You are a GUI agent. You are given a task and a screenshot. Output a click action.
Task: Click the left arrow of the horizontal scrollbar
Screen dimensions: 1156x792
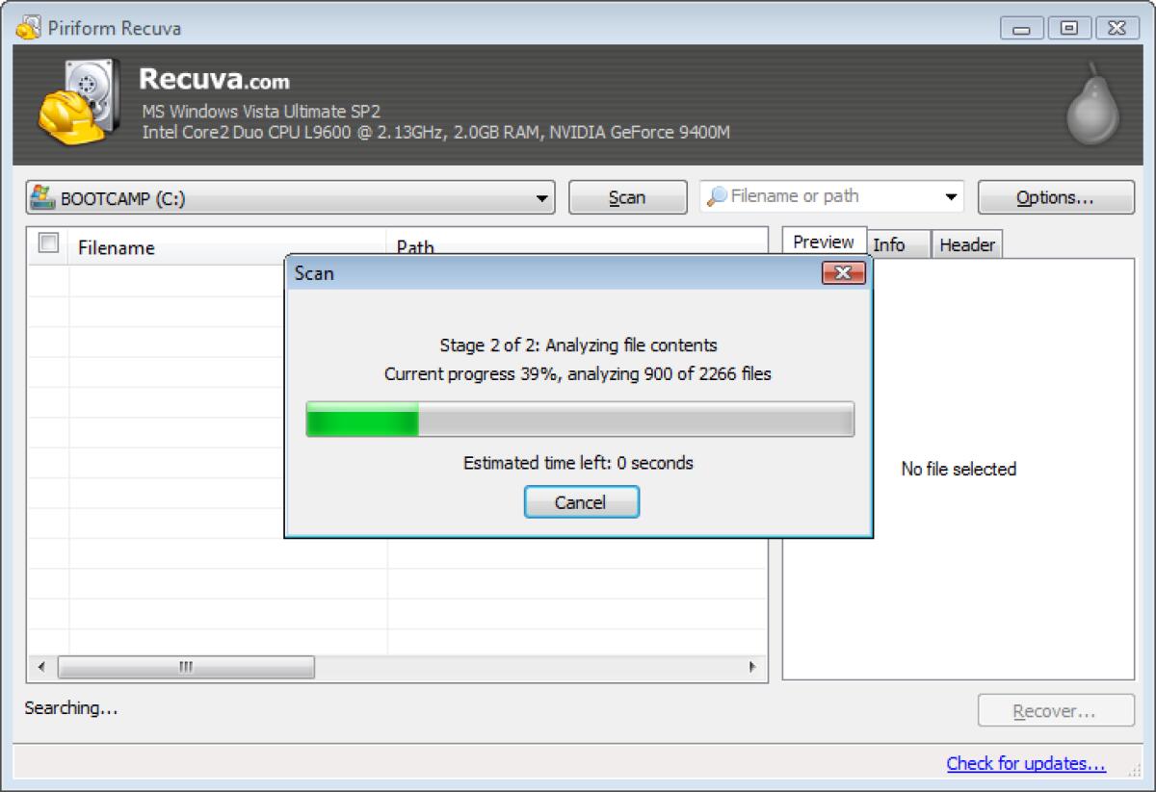41,666
